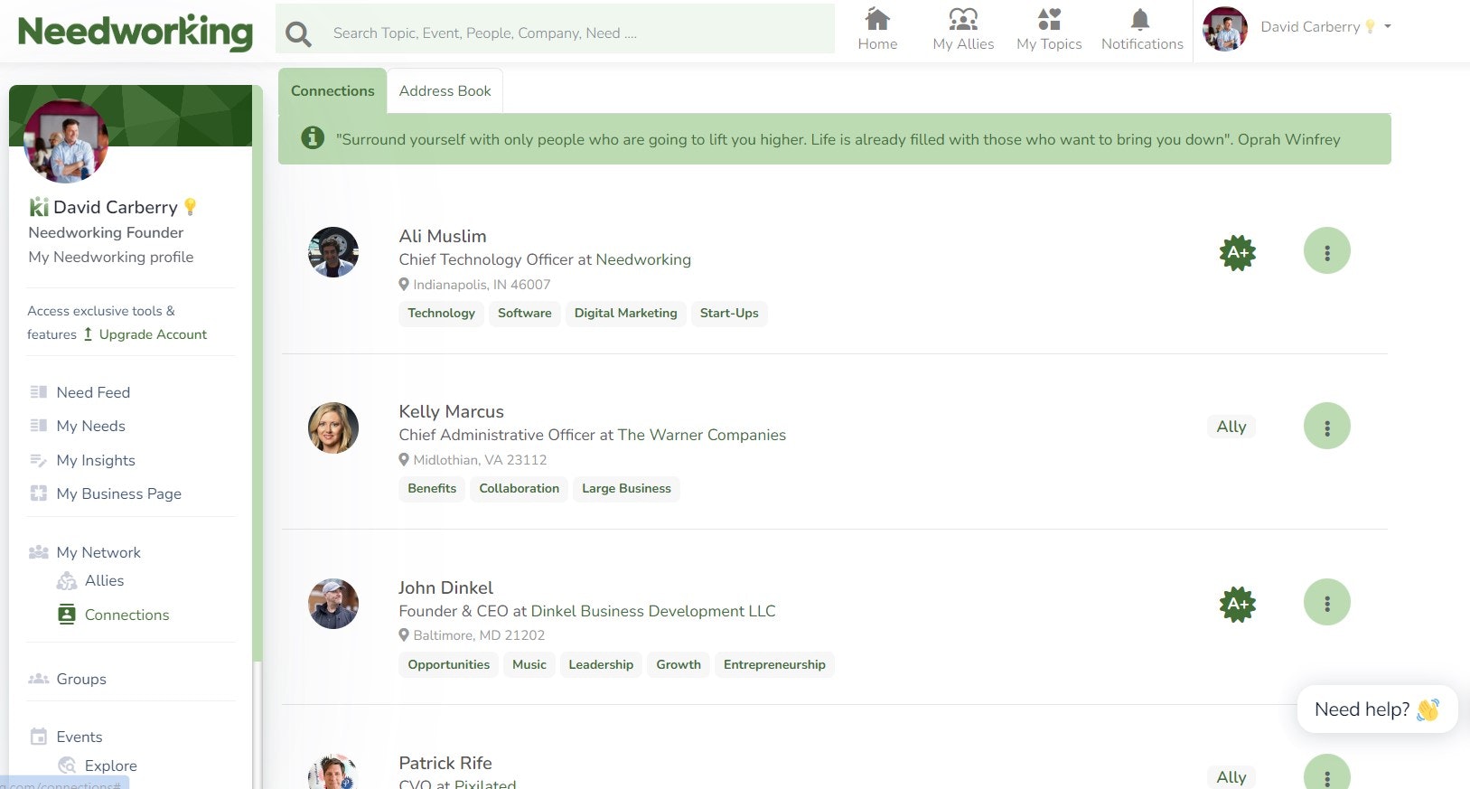Click the A+ badge on Ali Muslim's row
Viewport: 1470px width, 789px height.
pyautogui.click(x=1237, y=253)
